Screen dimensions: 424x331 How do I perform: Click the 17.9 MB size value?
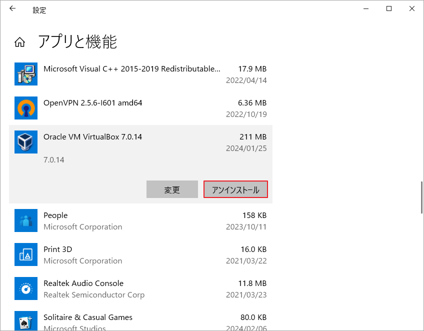[252, 69]
